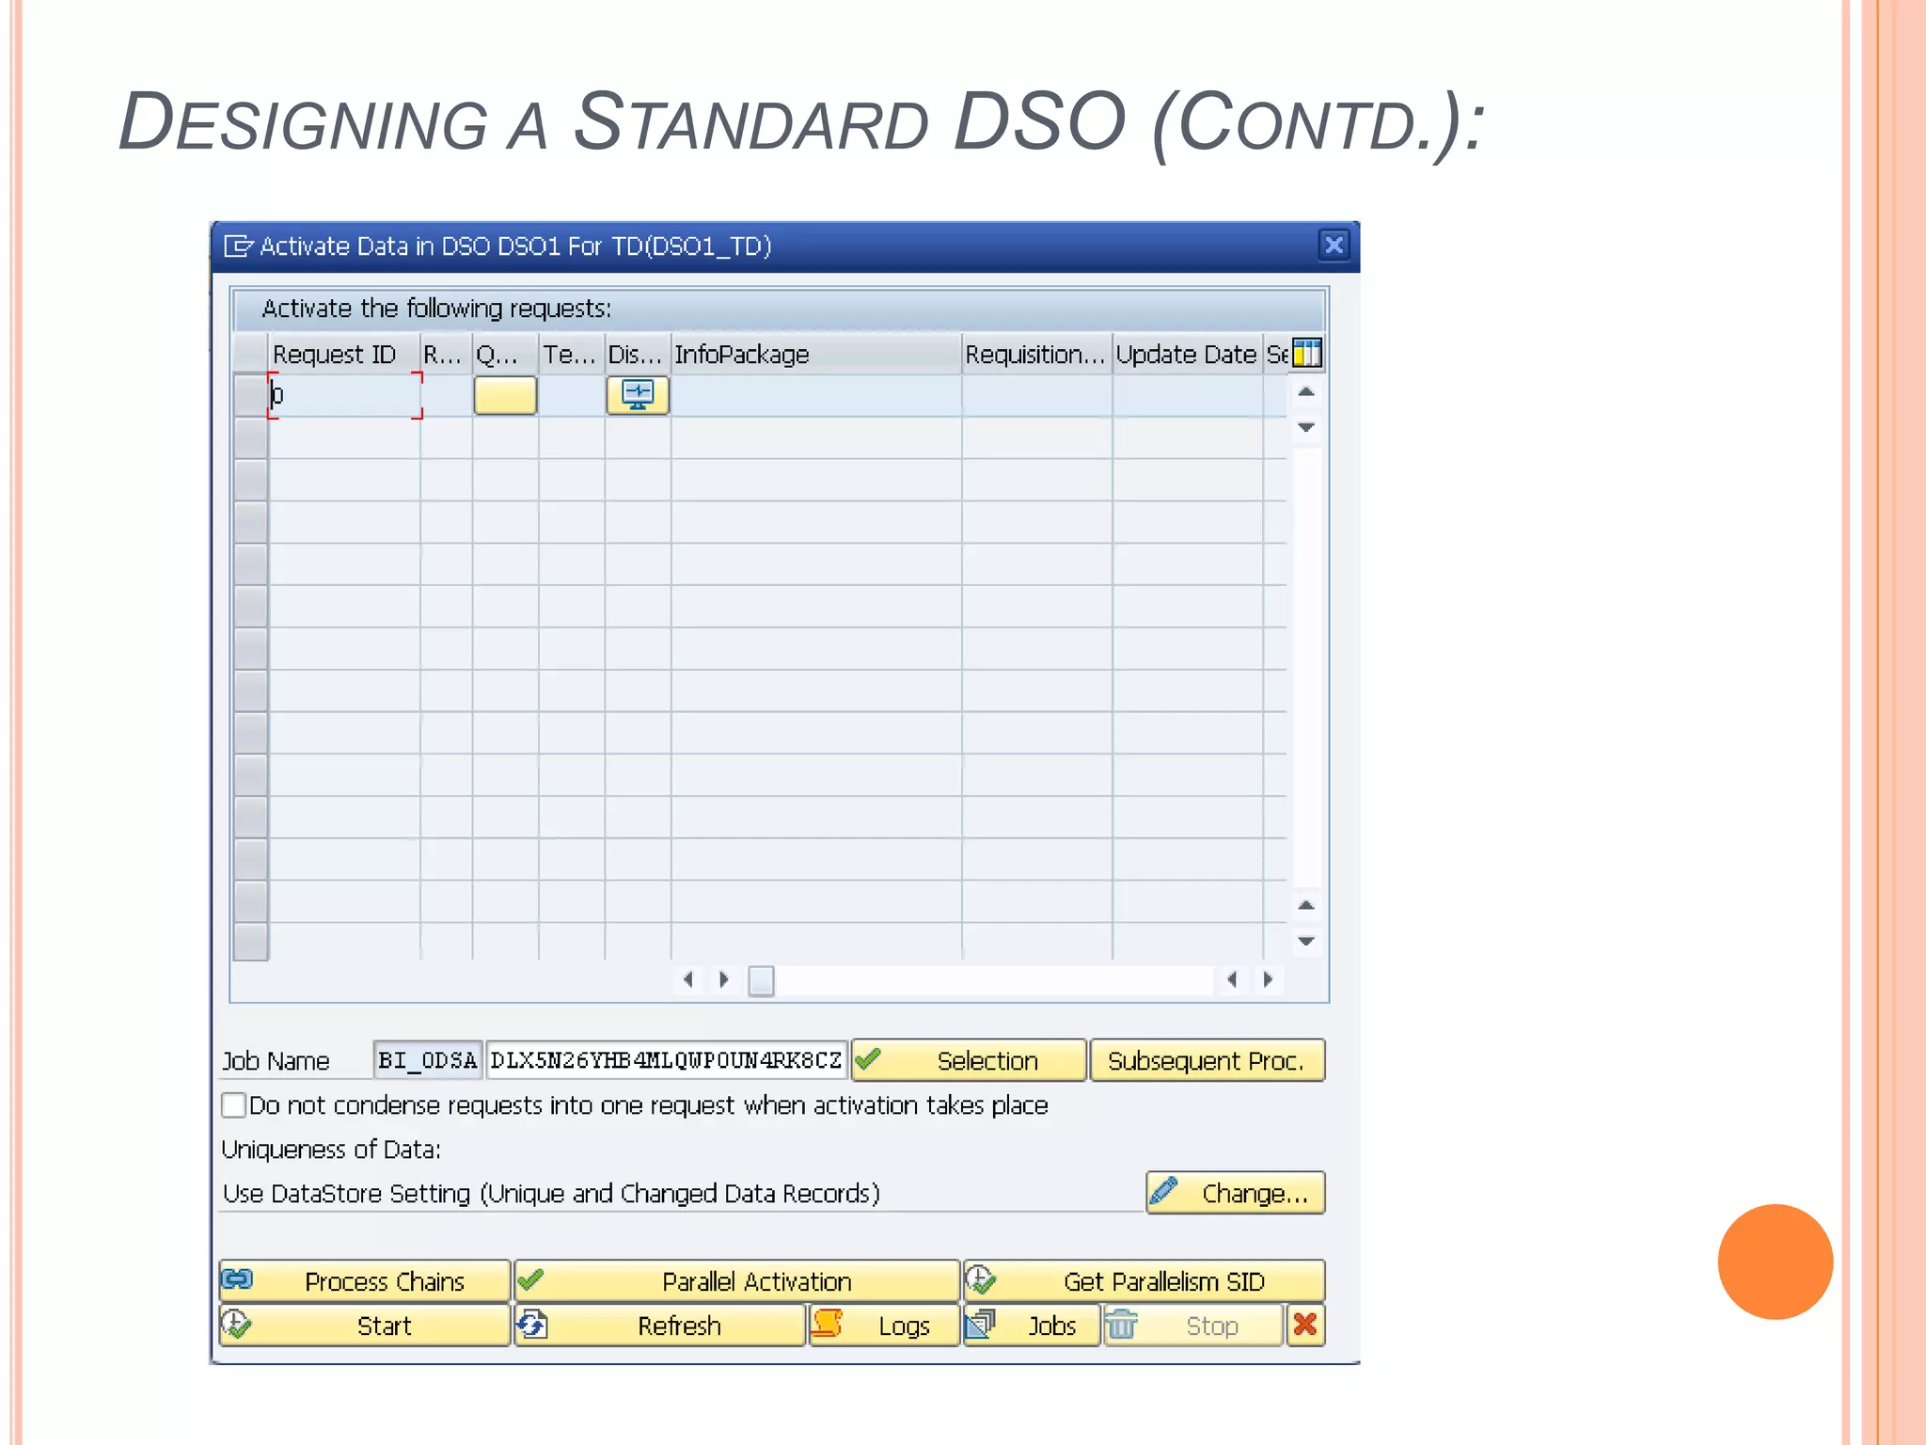
Task: Click the top scroll-down arrow below it
Action: [x=1306, y=427]
